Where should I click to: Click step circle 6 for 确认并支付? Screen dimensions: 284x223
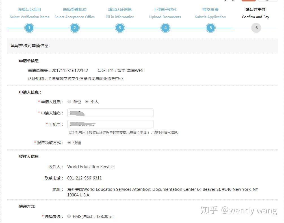click(x=256, y=28)
